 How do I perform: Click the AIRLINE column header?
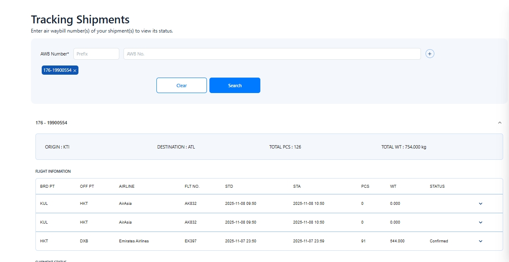point(127,186)
